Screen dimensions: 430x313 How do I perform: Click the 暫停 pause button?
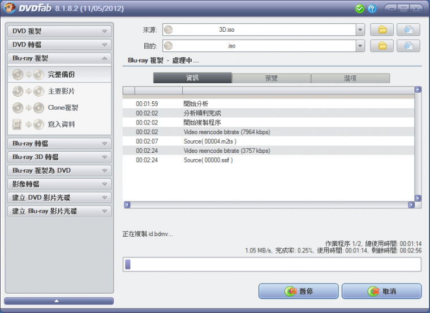click(298, 291)
